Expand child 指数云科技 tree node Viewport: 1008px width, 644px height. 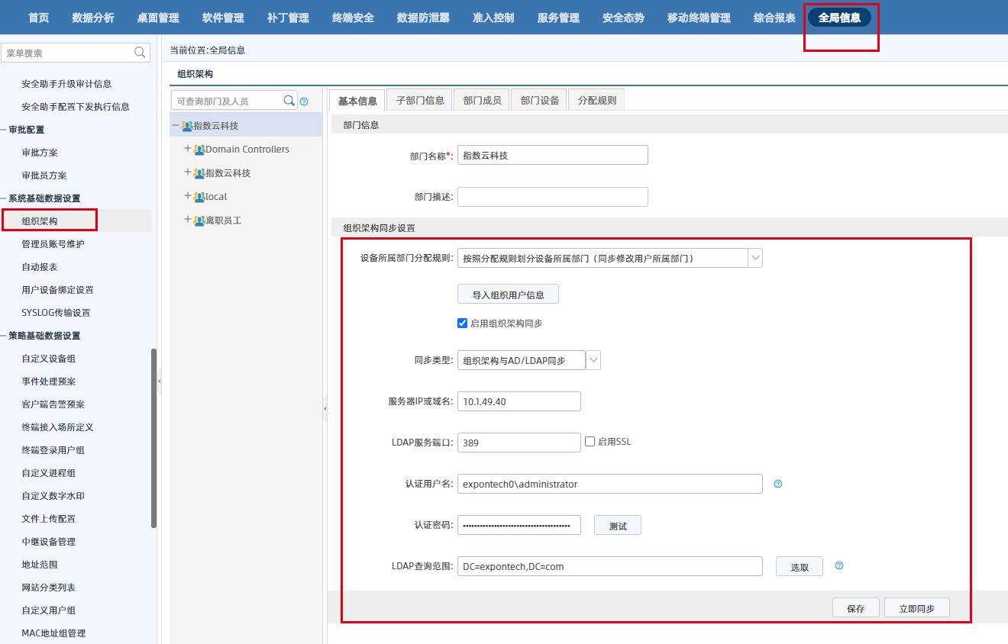coord(188,172)
